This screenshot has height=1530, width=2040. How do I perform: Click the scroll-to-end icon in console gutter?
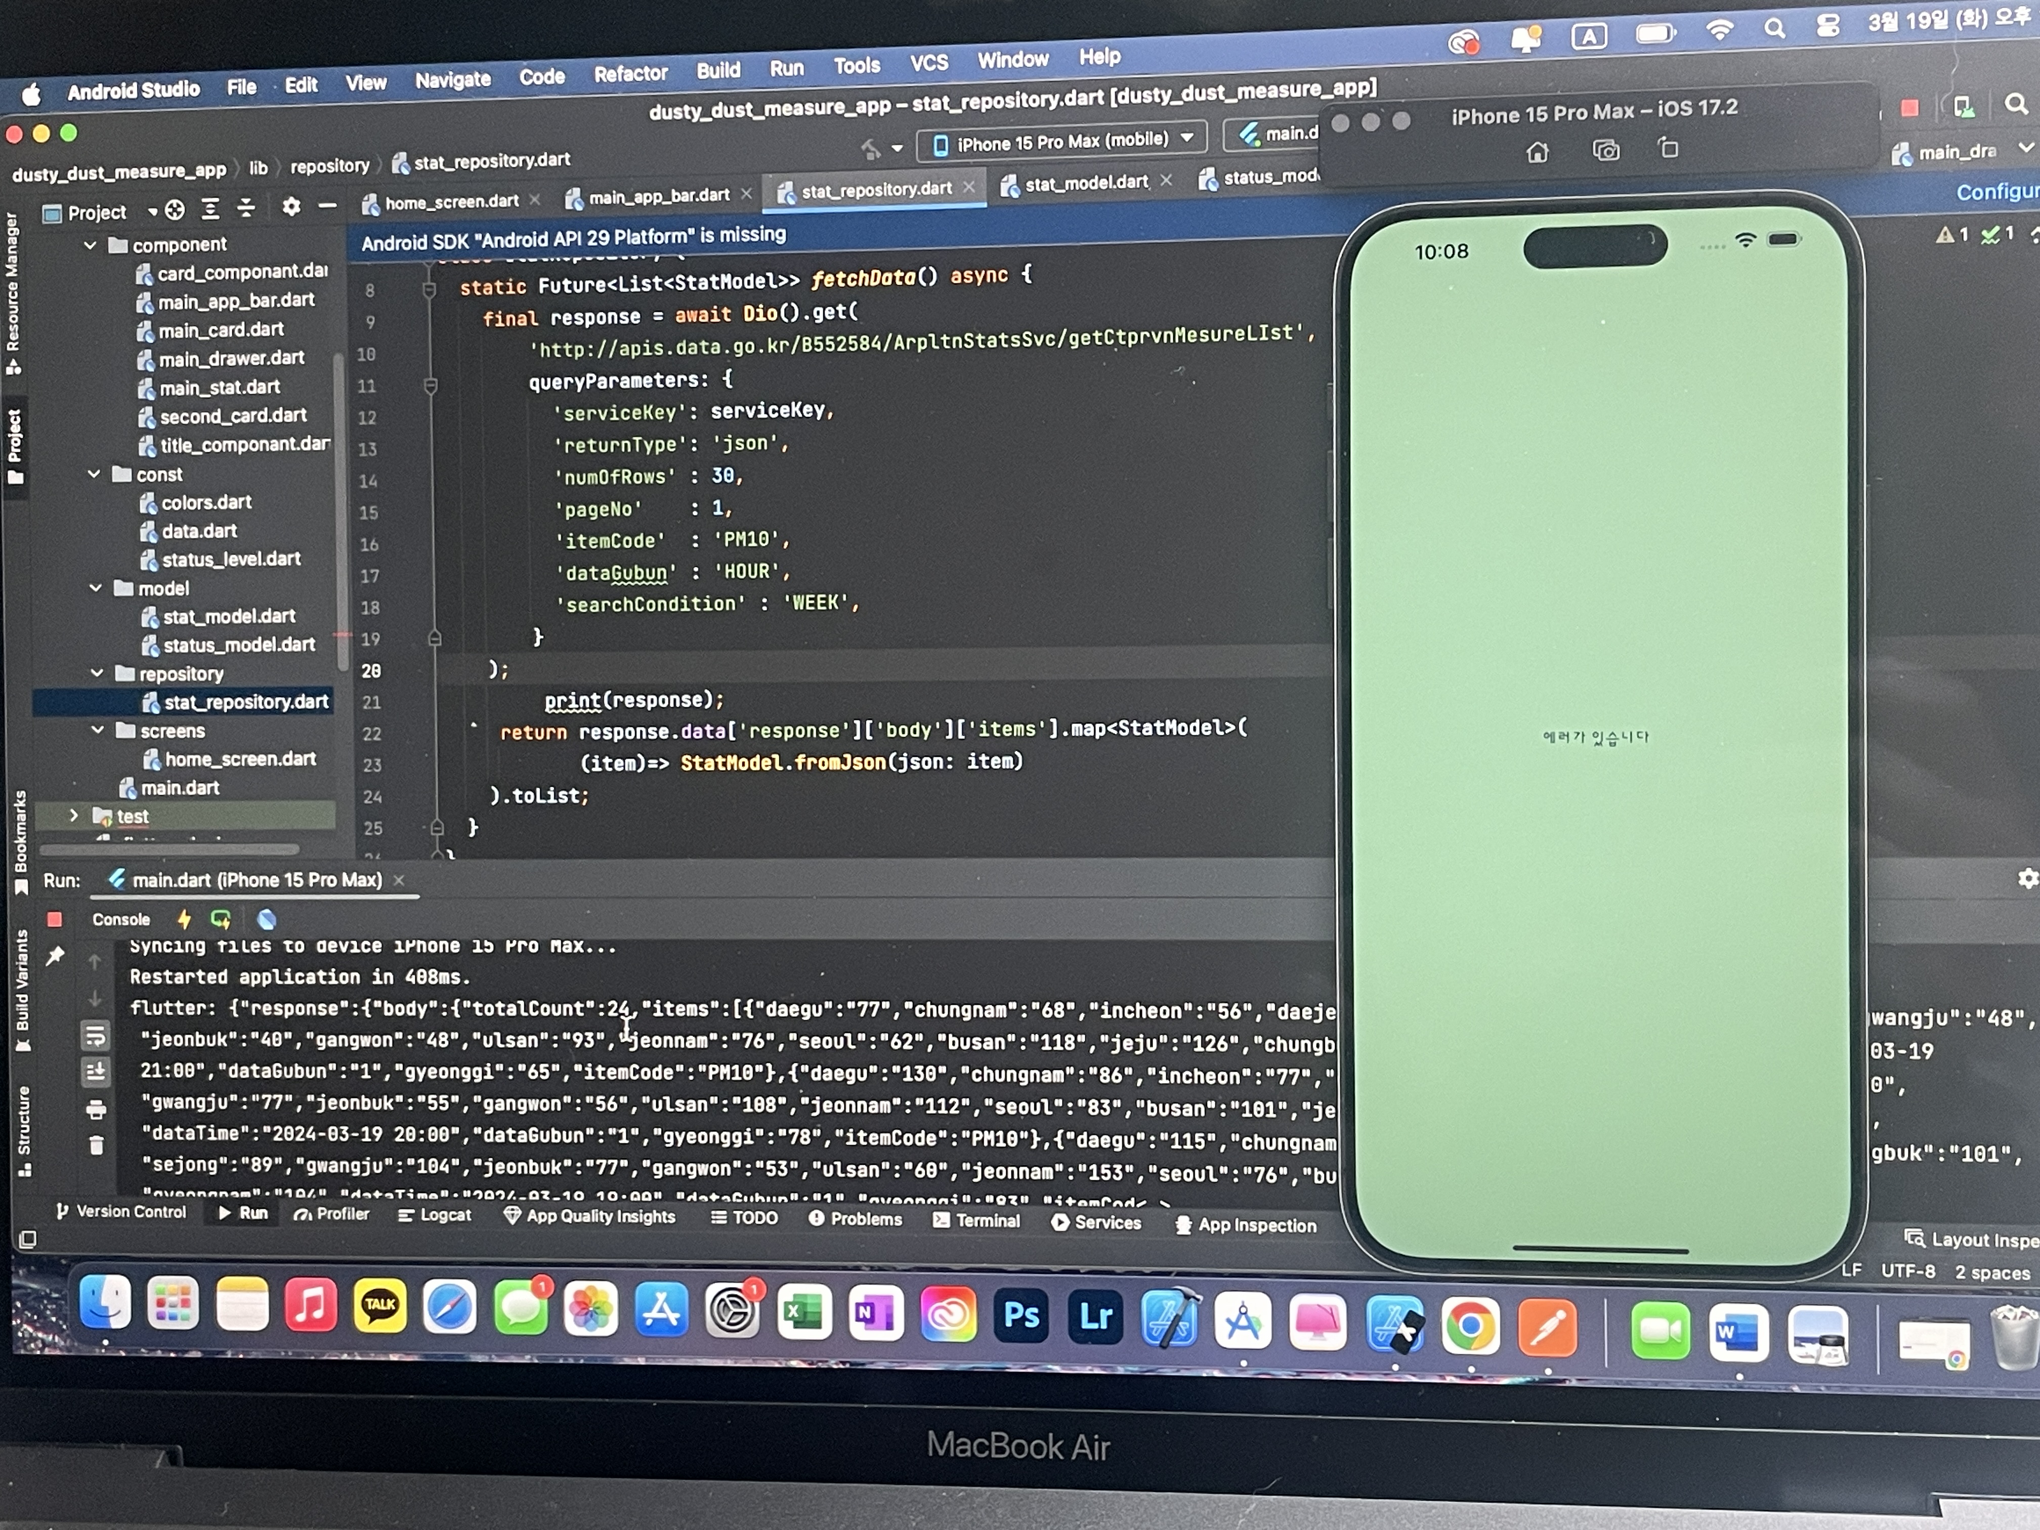pos(96,1072)
